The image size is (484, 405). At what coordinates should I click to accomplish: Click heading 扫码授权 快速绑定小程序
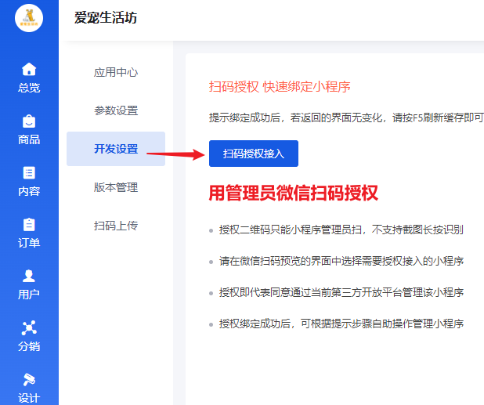pos(280,87)
